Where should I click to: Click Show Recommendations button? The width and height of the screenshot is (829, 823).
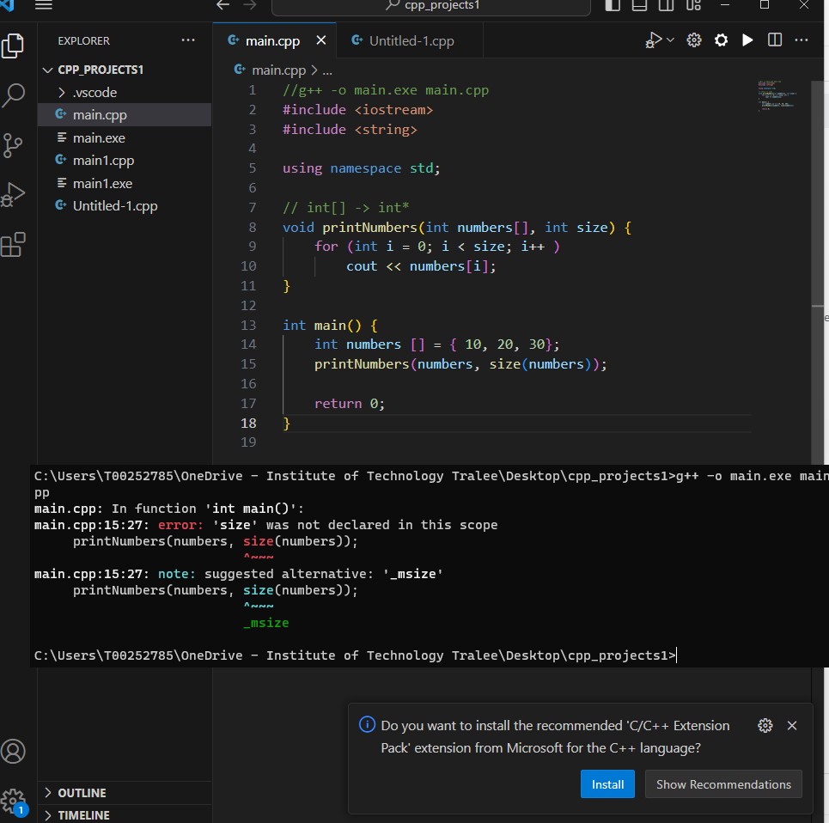723,783
